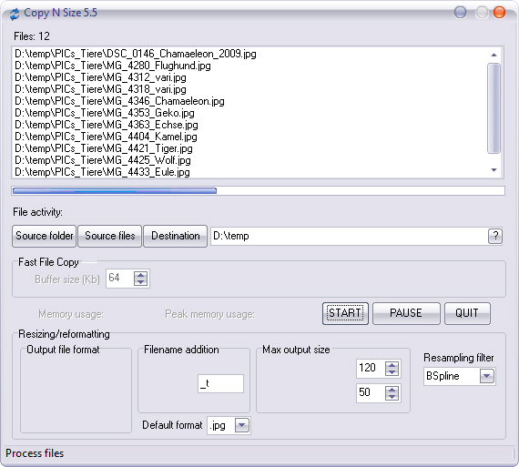Click the Source files button
Image resolution: width=519 pixels, height=467 pixels.
[109, 236]
